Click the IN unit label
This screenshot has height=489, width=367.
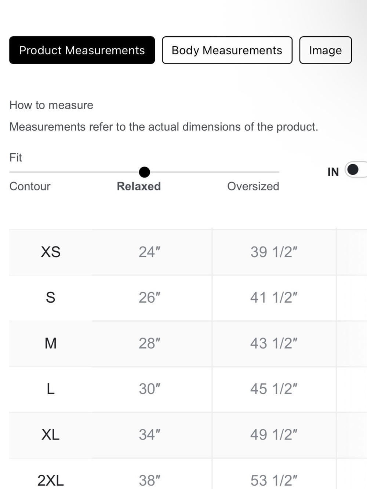point(333,172)
